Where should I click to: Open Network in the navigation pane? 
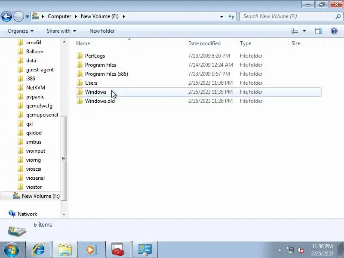tap(27, 214)
